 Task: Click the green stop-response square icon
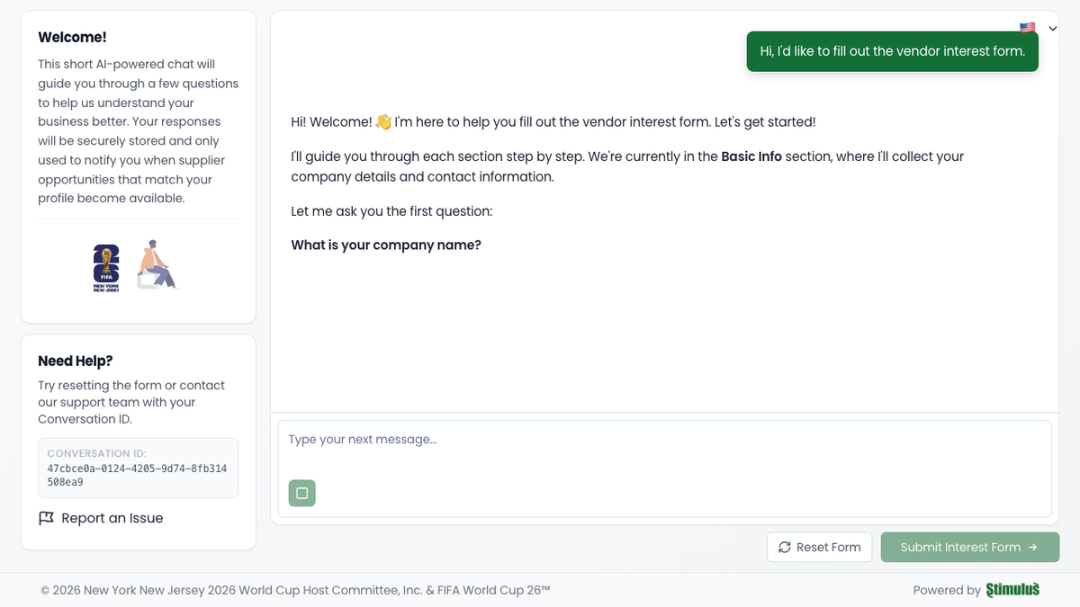301,493
